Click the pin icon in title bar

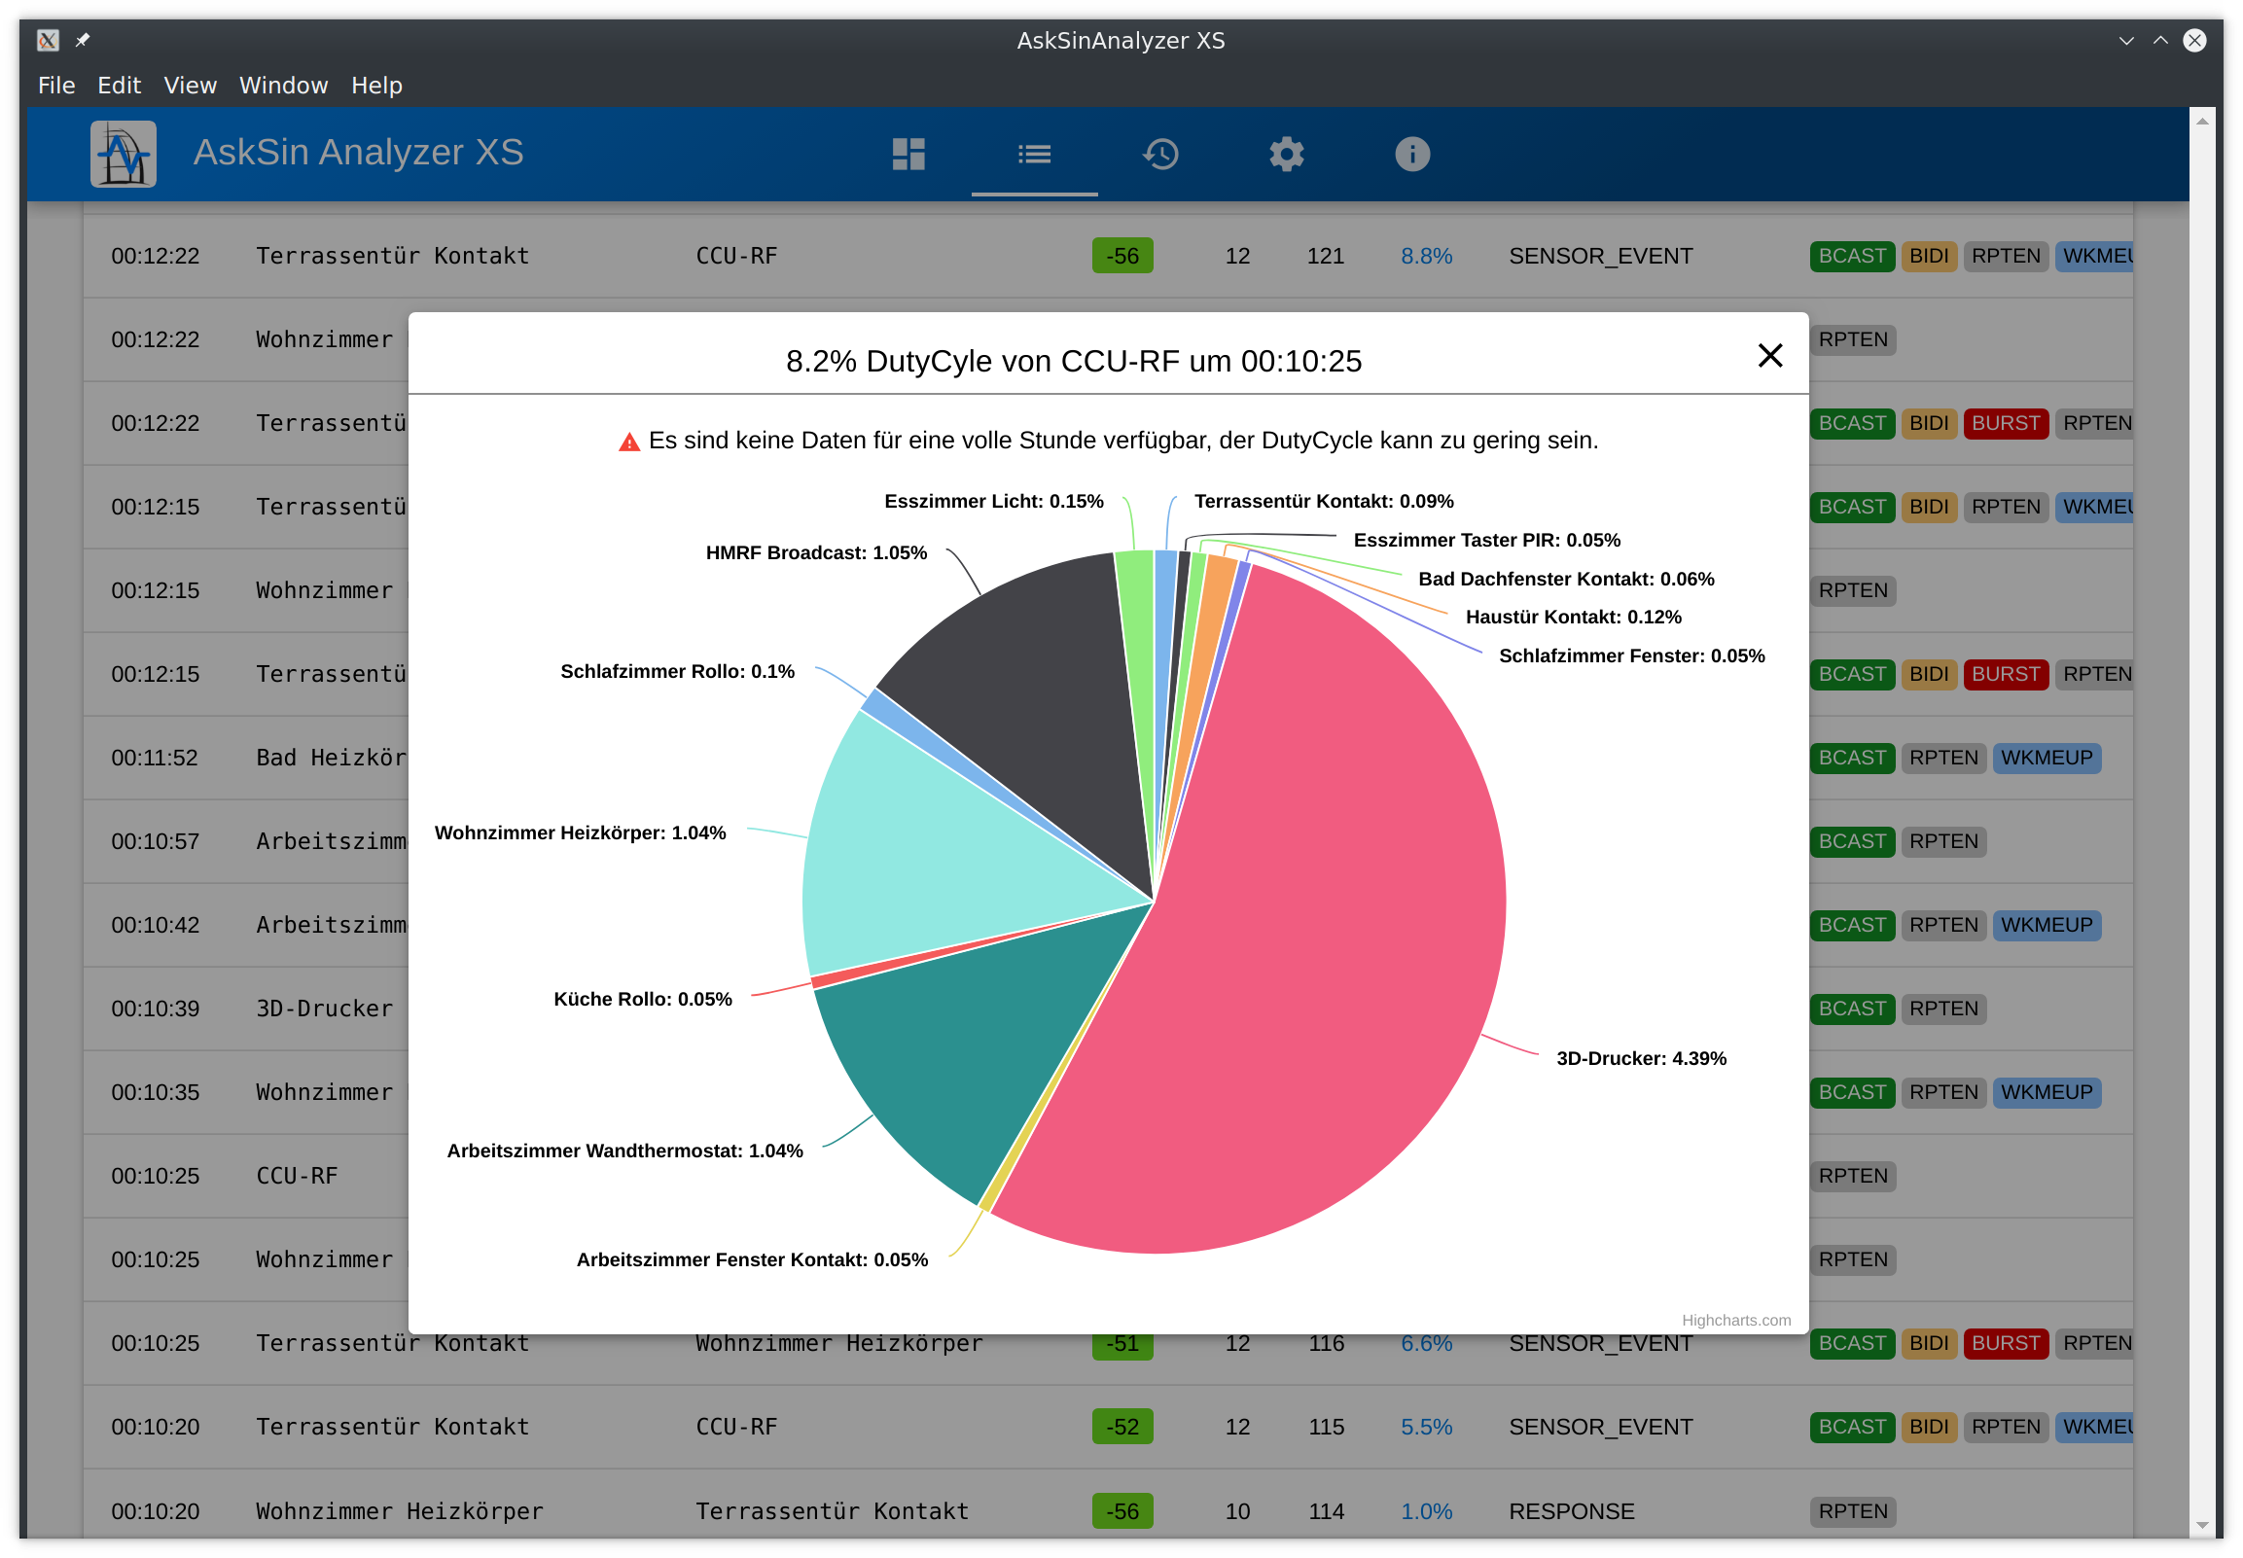pyautogui.click(x=83, y=40)
